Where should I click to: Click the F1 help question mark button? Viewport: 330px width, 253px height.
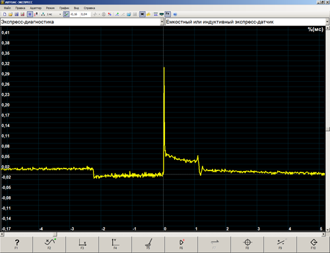coord(16,244)
